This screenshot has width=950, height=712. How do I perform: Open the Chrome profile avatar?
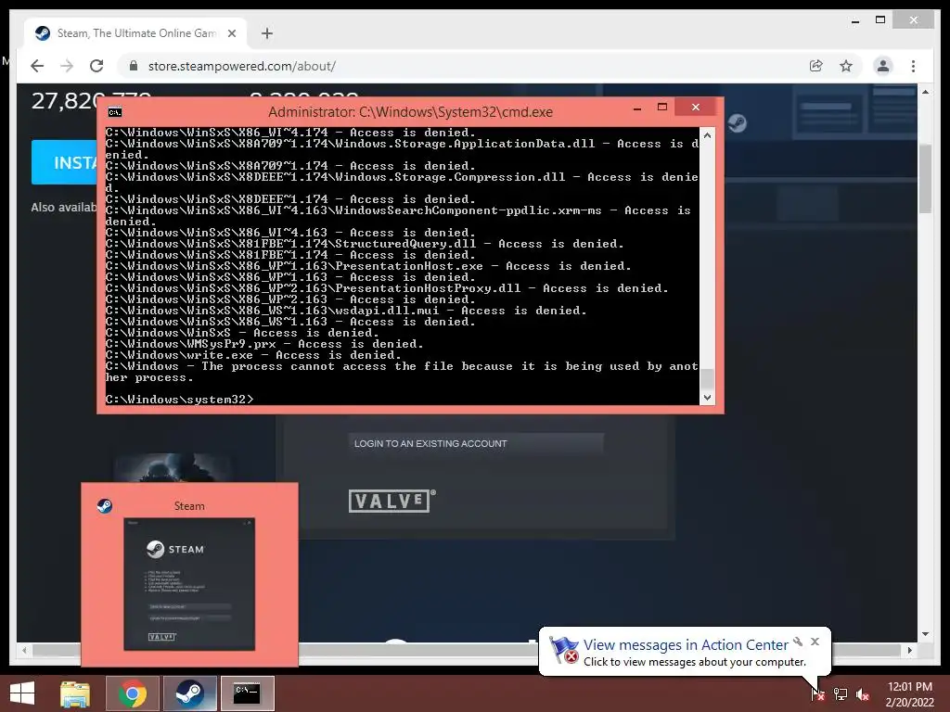coord(883,66)
